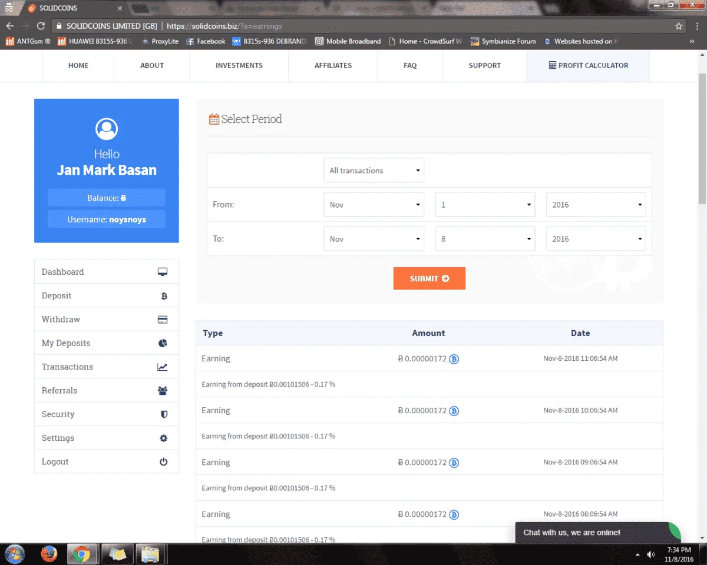Image resolution: width=707 pixels, height=565 pixels.
Task: Open the Windows Start button
Action: [x=14, y=554]
